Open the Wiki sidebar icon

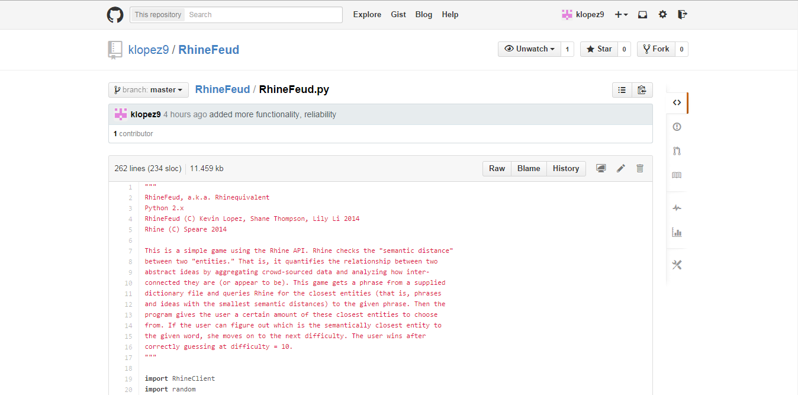(677, 175)
